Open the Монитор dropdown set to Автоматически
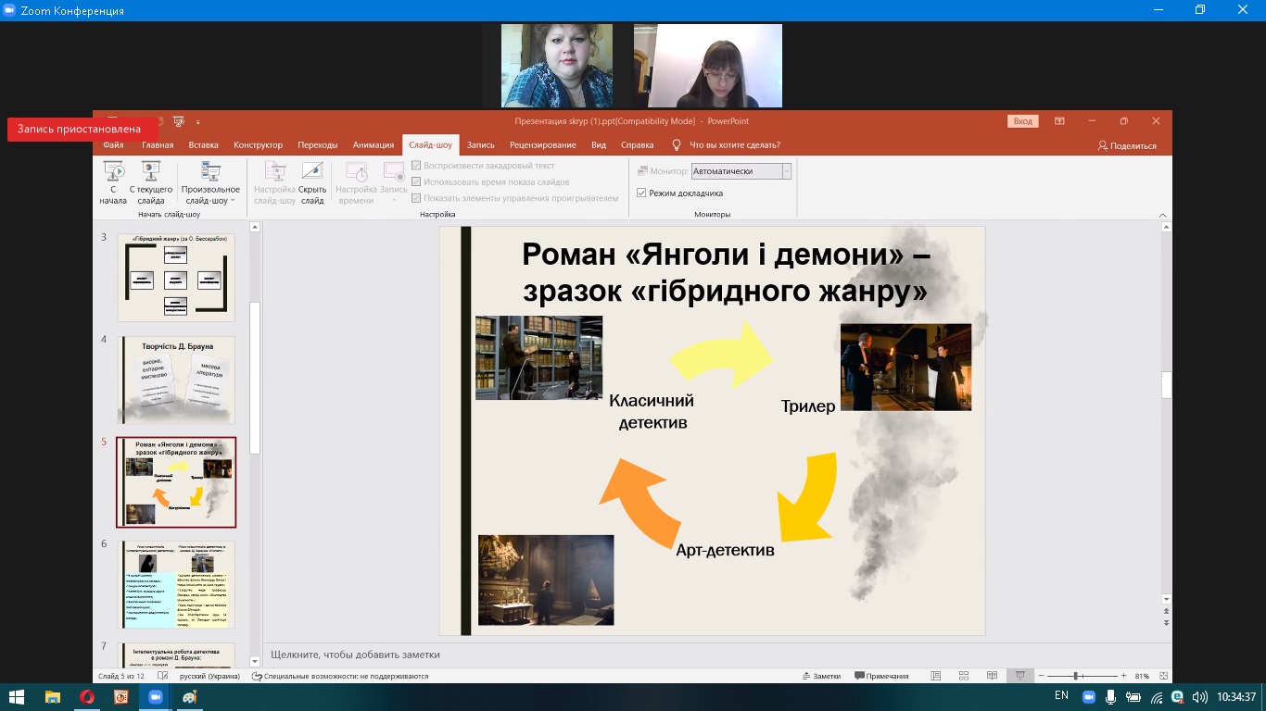1266x711 pixels. pyautogui.click(x=741, y=171)
